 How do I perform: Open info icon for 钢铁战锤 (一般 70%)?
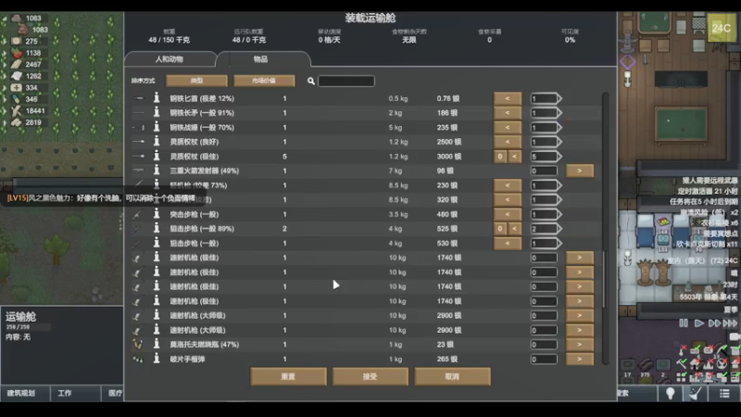(x=157, y=127)
